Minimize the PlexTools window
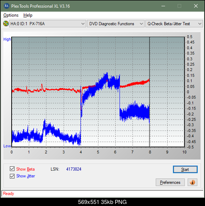This screenshot has height=206, width=205. (x=163, y=6)
